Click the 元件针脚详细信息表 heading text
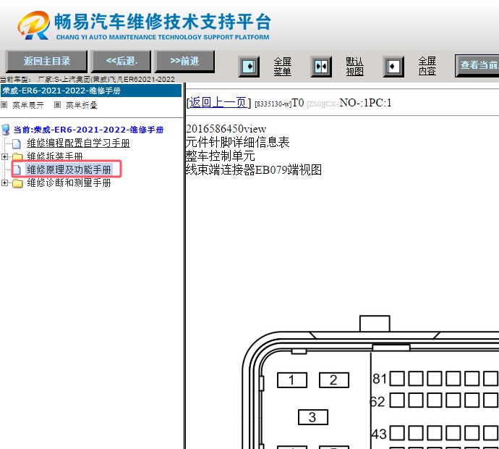Screen dimensions: 499x449 [237, 142]
